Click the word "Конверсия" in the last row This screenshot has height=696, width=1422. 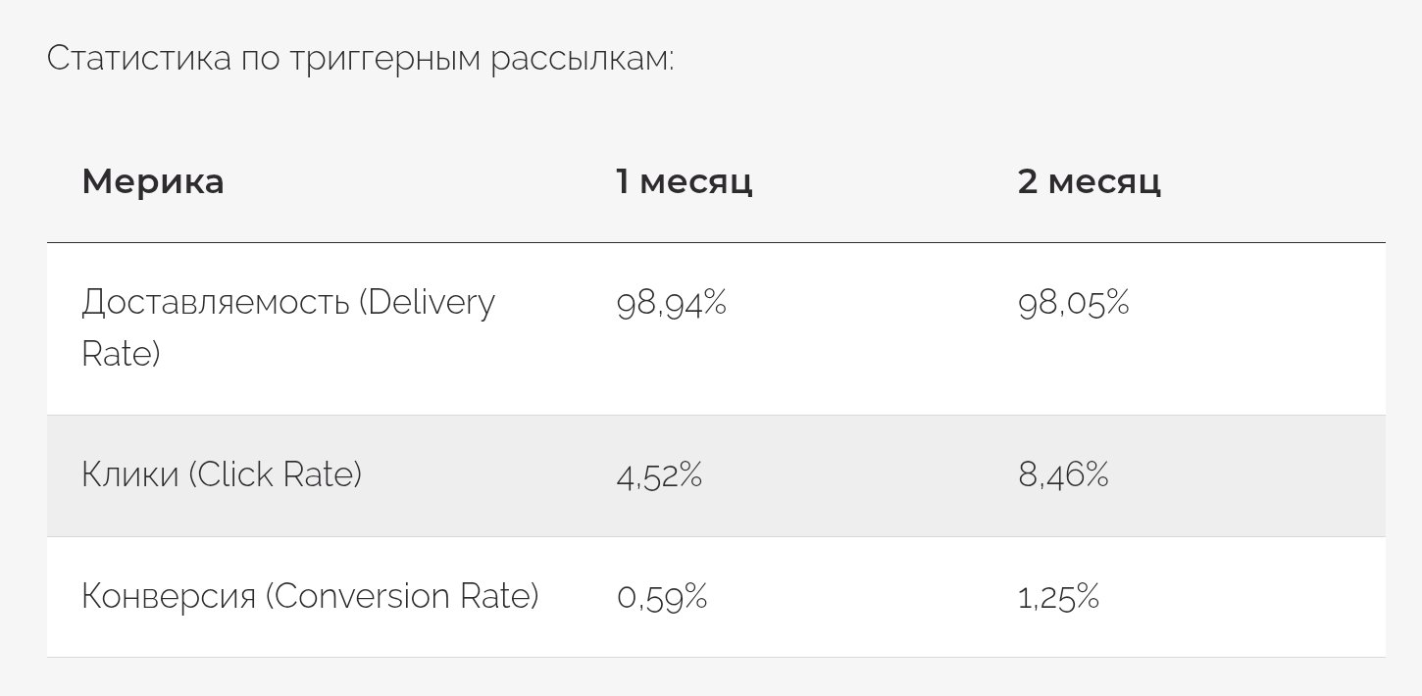coord(168,596)
